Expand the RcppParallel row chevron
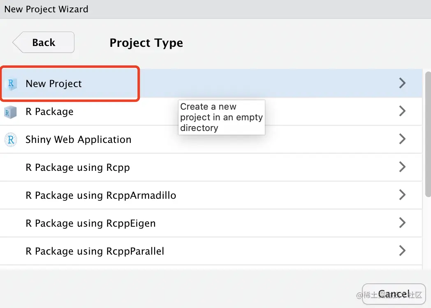 [x=402, y=251]
